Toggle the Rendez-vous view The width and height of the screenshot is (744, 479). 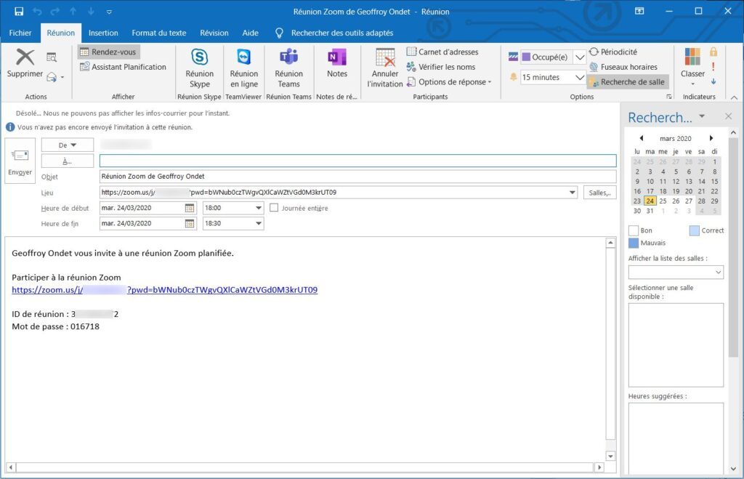108,52
